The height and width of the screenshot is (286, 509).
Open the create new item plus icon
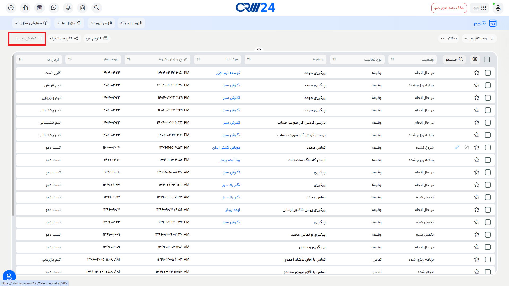(11, 8)
